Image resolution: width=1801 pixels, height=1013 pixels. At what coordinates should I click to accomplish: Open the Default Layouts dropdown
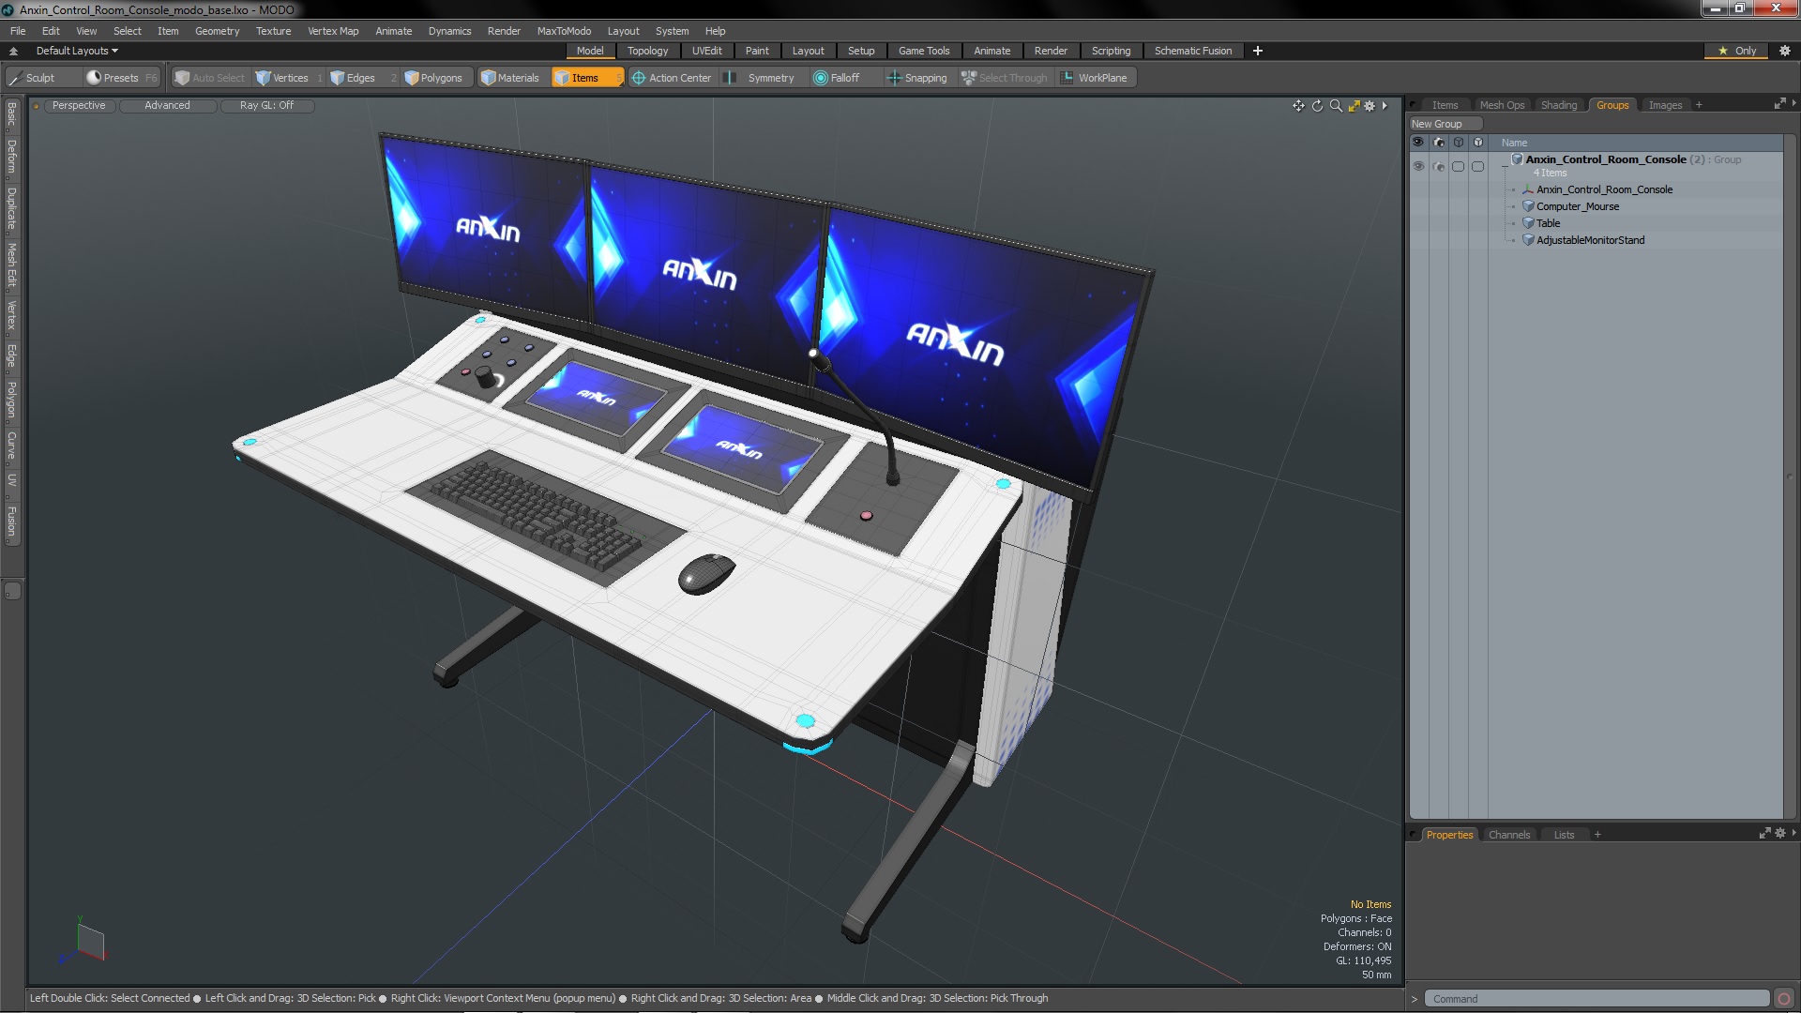(x=77, y=51)
